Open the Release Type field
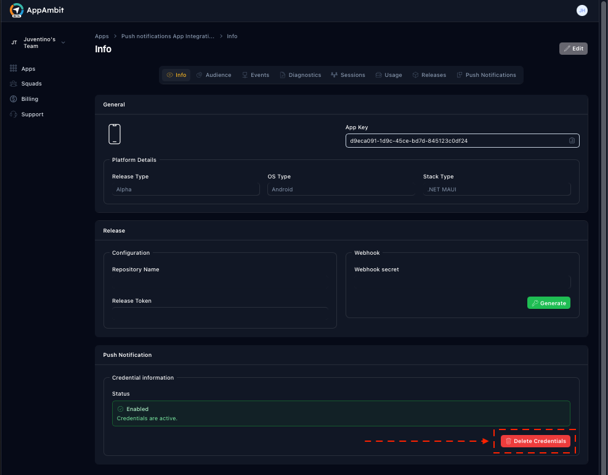Screen dimensions: 608x475 [185, 190]
